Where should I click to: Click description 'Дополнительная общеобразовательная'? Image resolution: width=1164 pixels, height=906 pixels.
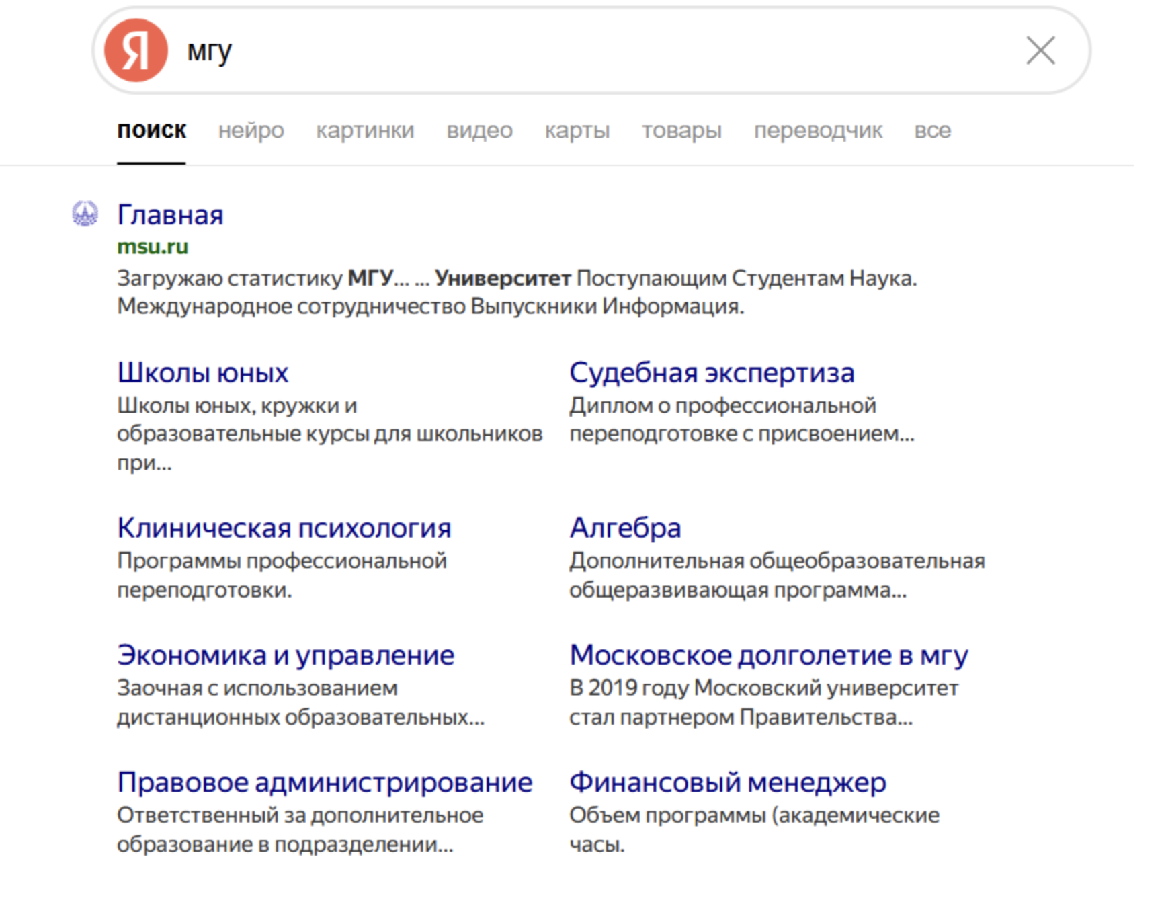click(777, 561)
